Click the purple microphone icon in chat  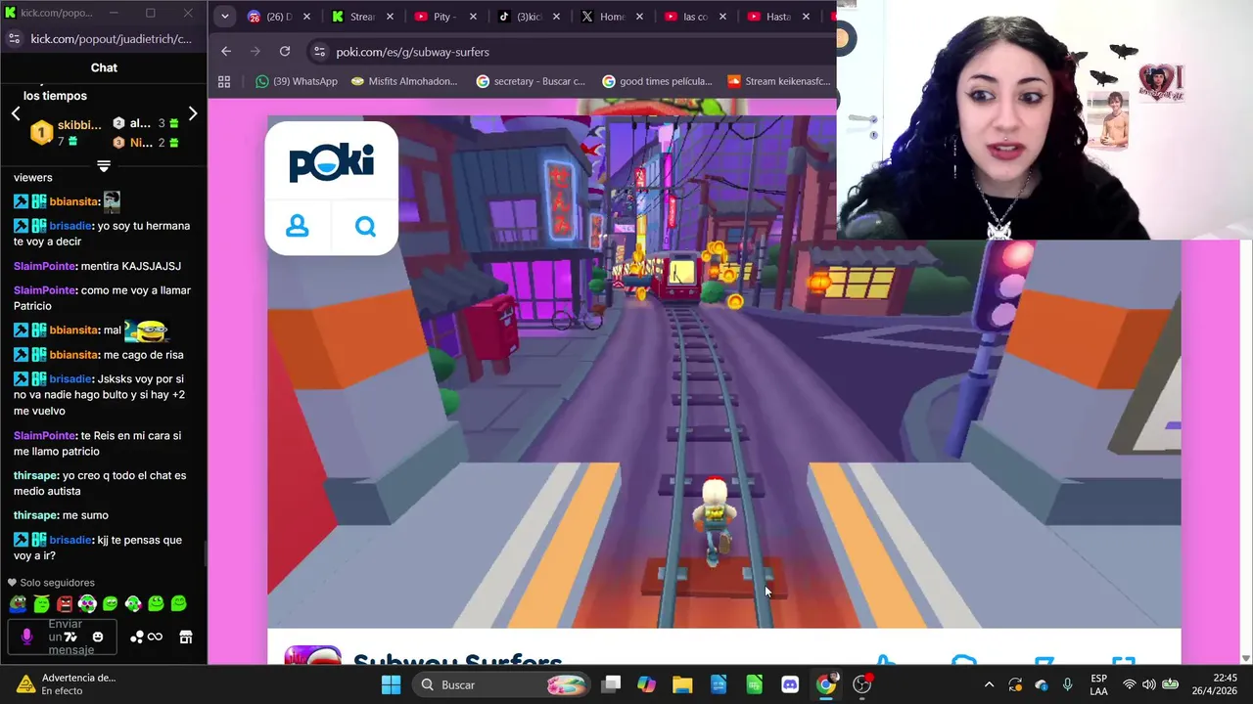pyautogui.click(x=26, y=637)
